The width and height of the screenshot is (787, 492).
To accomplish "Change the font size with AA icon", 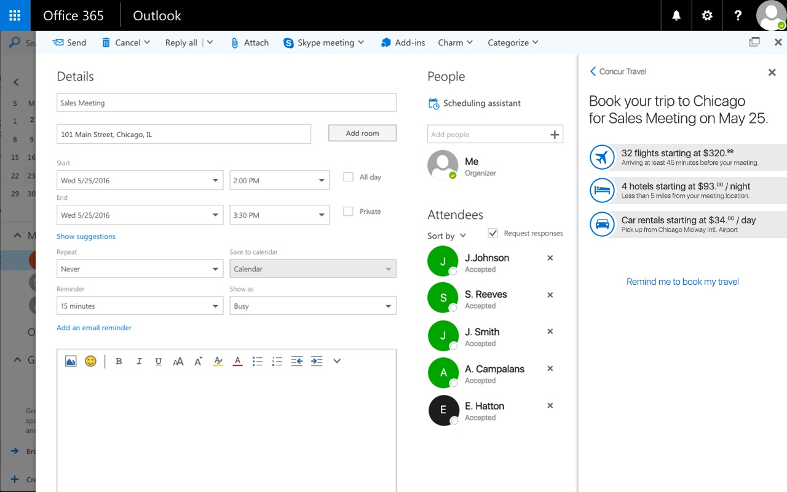I will 178,362.
